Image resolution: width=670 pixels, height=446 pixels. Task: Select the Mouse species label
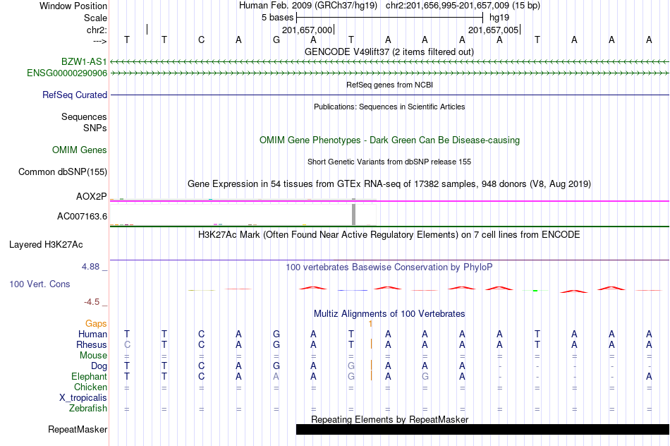pyautogui.click(x=93, y=356)
